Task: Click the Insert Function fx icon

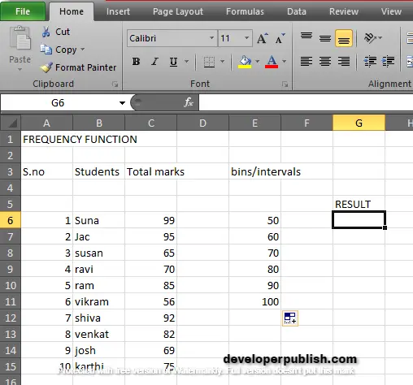Action: click(189, 102)
